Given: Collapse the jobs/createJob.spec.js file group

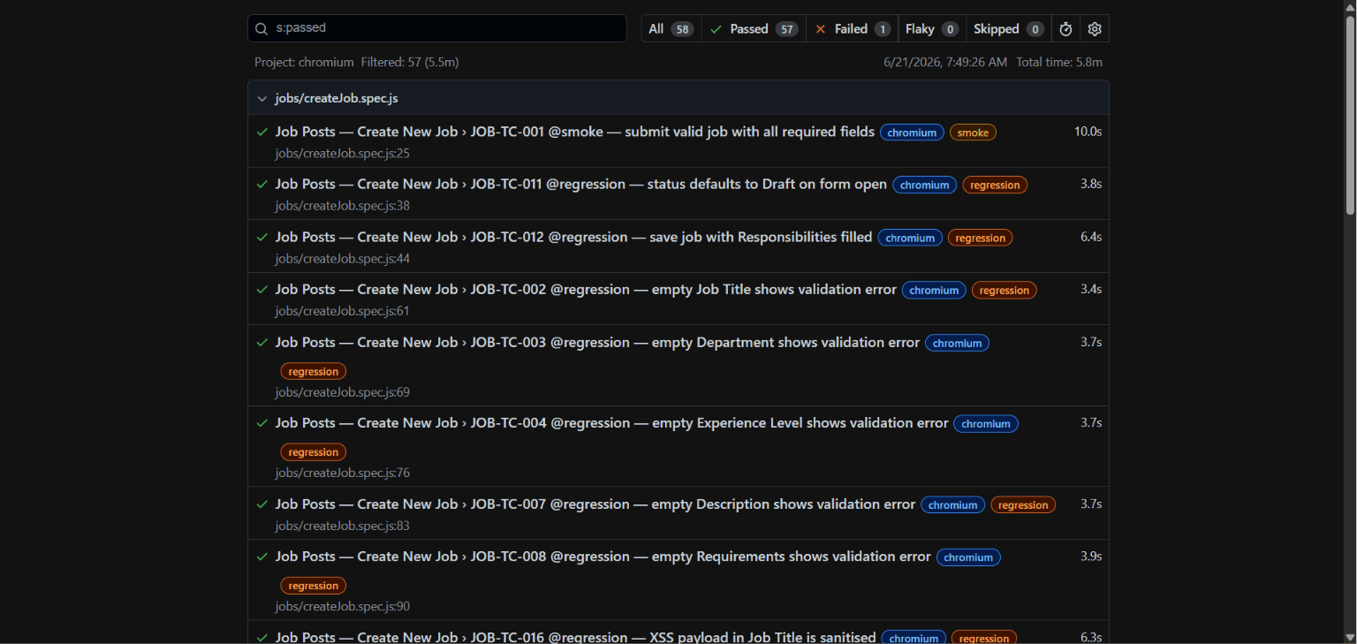Looking at the screenshot, I should tap(678, 98).
